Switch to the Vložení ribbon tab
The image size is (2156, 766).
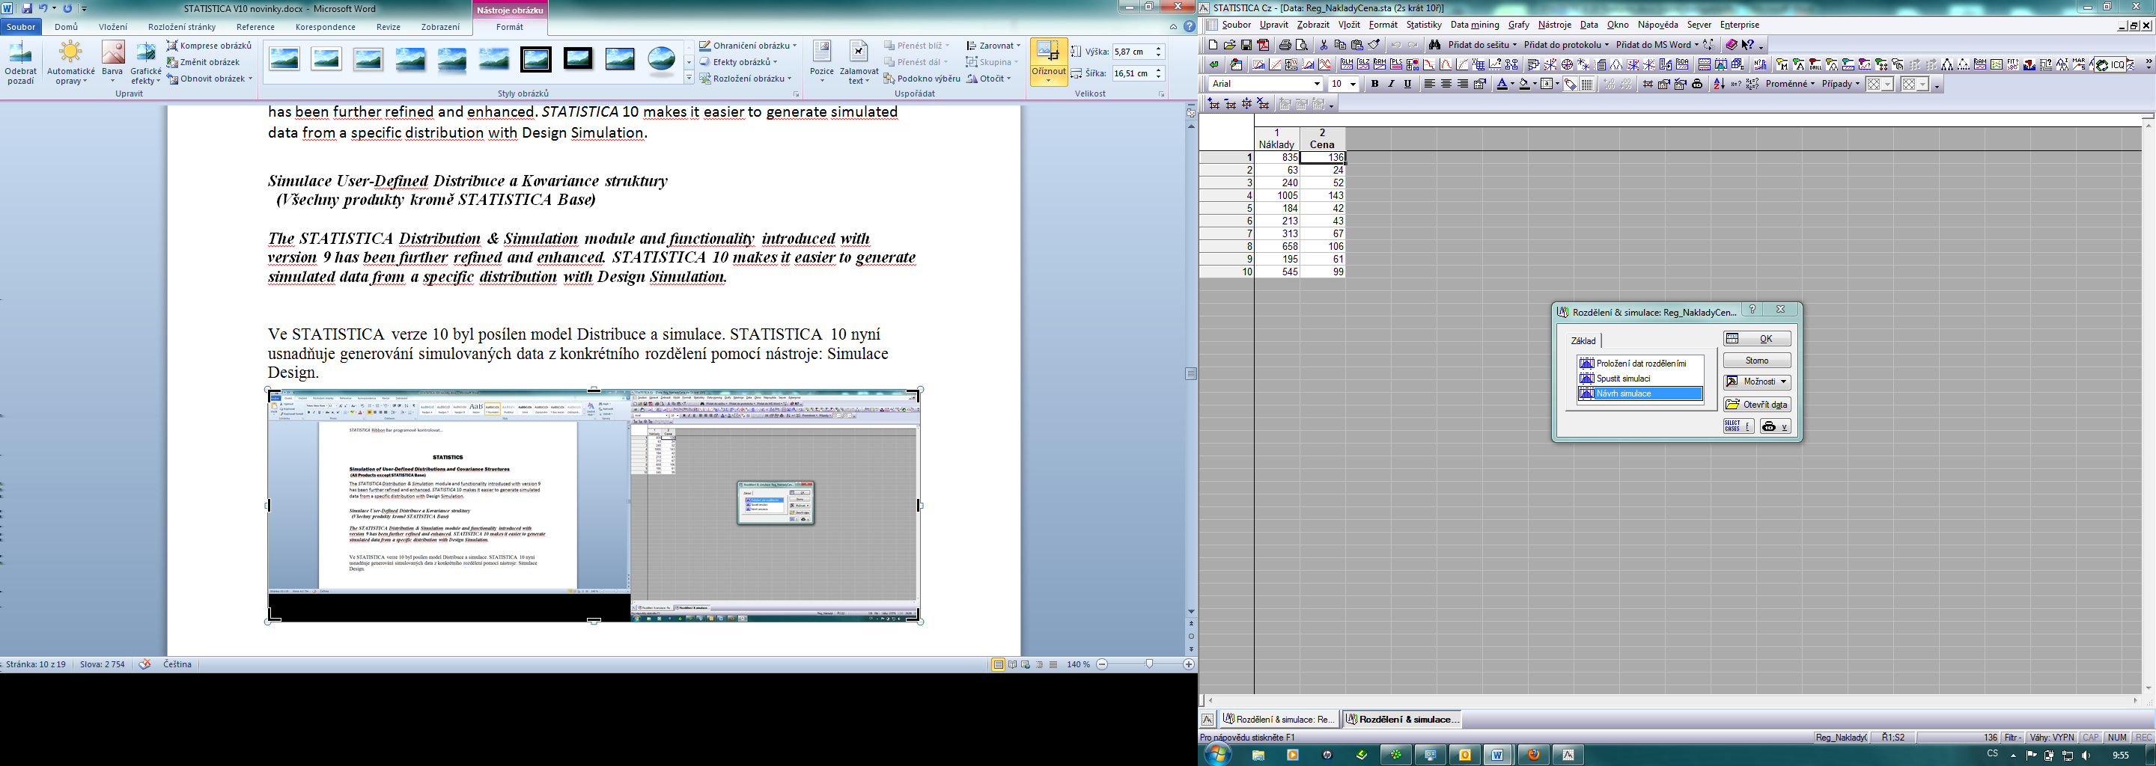(x=113, y=27)
